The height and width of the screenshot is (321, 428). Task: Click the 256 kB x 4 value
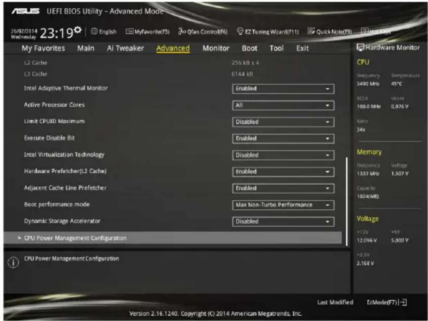coord(245,63)
